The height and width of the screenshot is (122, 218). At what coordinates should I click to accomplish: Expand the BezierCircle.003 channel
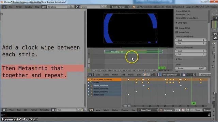click(89, 86)
